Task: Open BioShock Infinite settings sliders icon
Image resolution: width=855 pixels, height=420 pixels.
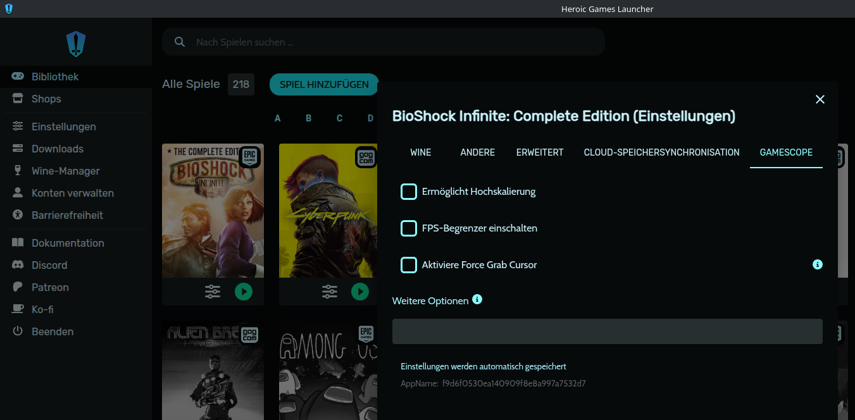Action: pos(213,292)
